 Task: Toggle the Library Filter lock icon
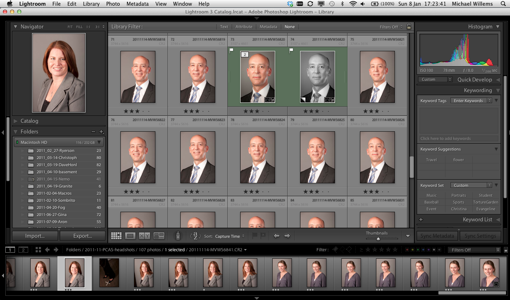tap(409, 27)
